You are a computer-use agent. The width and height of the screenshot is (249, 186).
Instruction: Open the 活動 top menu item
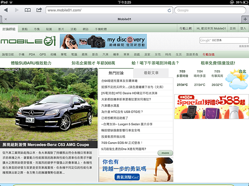click(73, 29)
